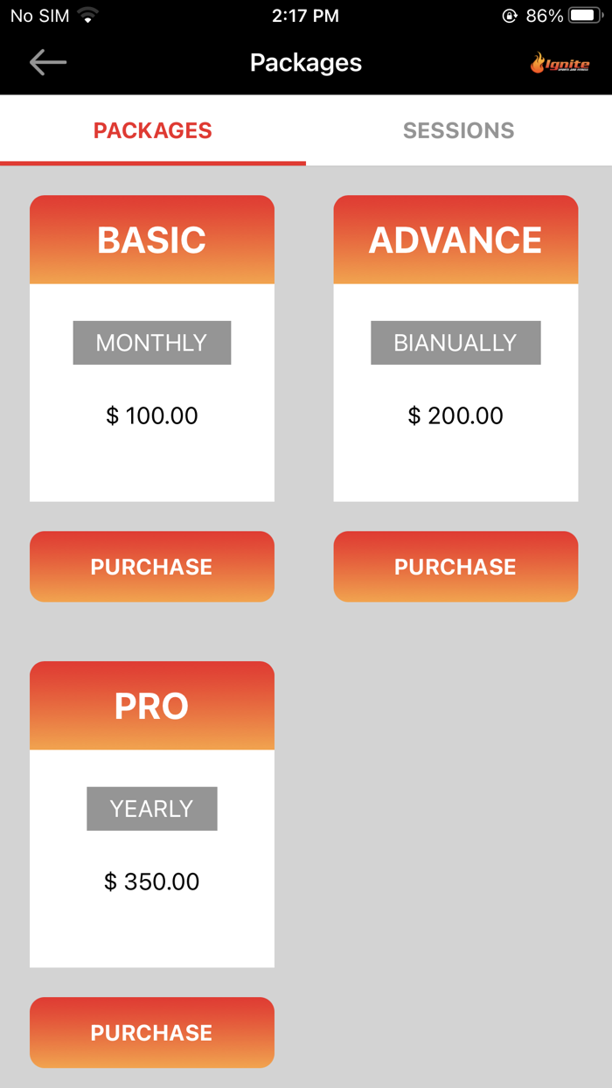Viewport: 612px width, 1088px height.
Task: Tap the battery indicator icon
Action: [x=584, y=16]
